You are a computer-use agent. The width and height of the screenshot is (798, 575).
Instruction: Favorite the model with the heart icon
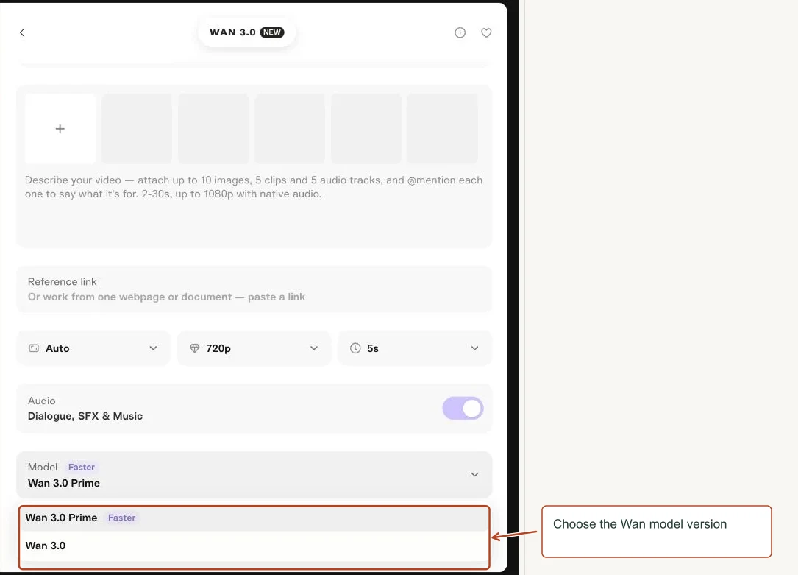(x=487, y=32)
